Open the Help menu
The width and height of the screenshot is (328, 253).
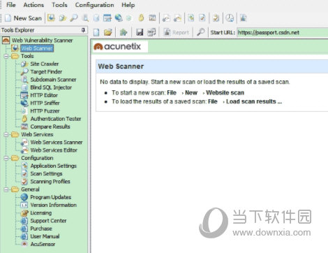pyautogui.click(x=128, y=5)
